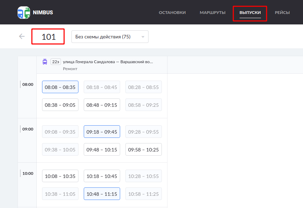This screenshot has width=303, height=208.
Task: Go back using the left arrow
Action: click(x=22, y=36)
